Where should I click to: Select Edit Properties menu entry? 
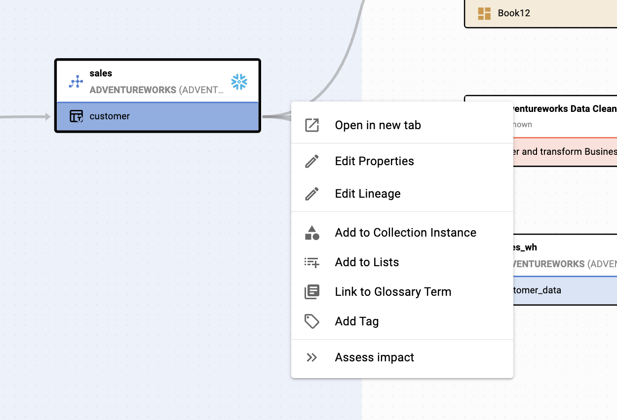(374, 161)
